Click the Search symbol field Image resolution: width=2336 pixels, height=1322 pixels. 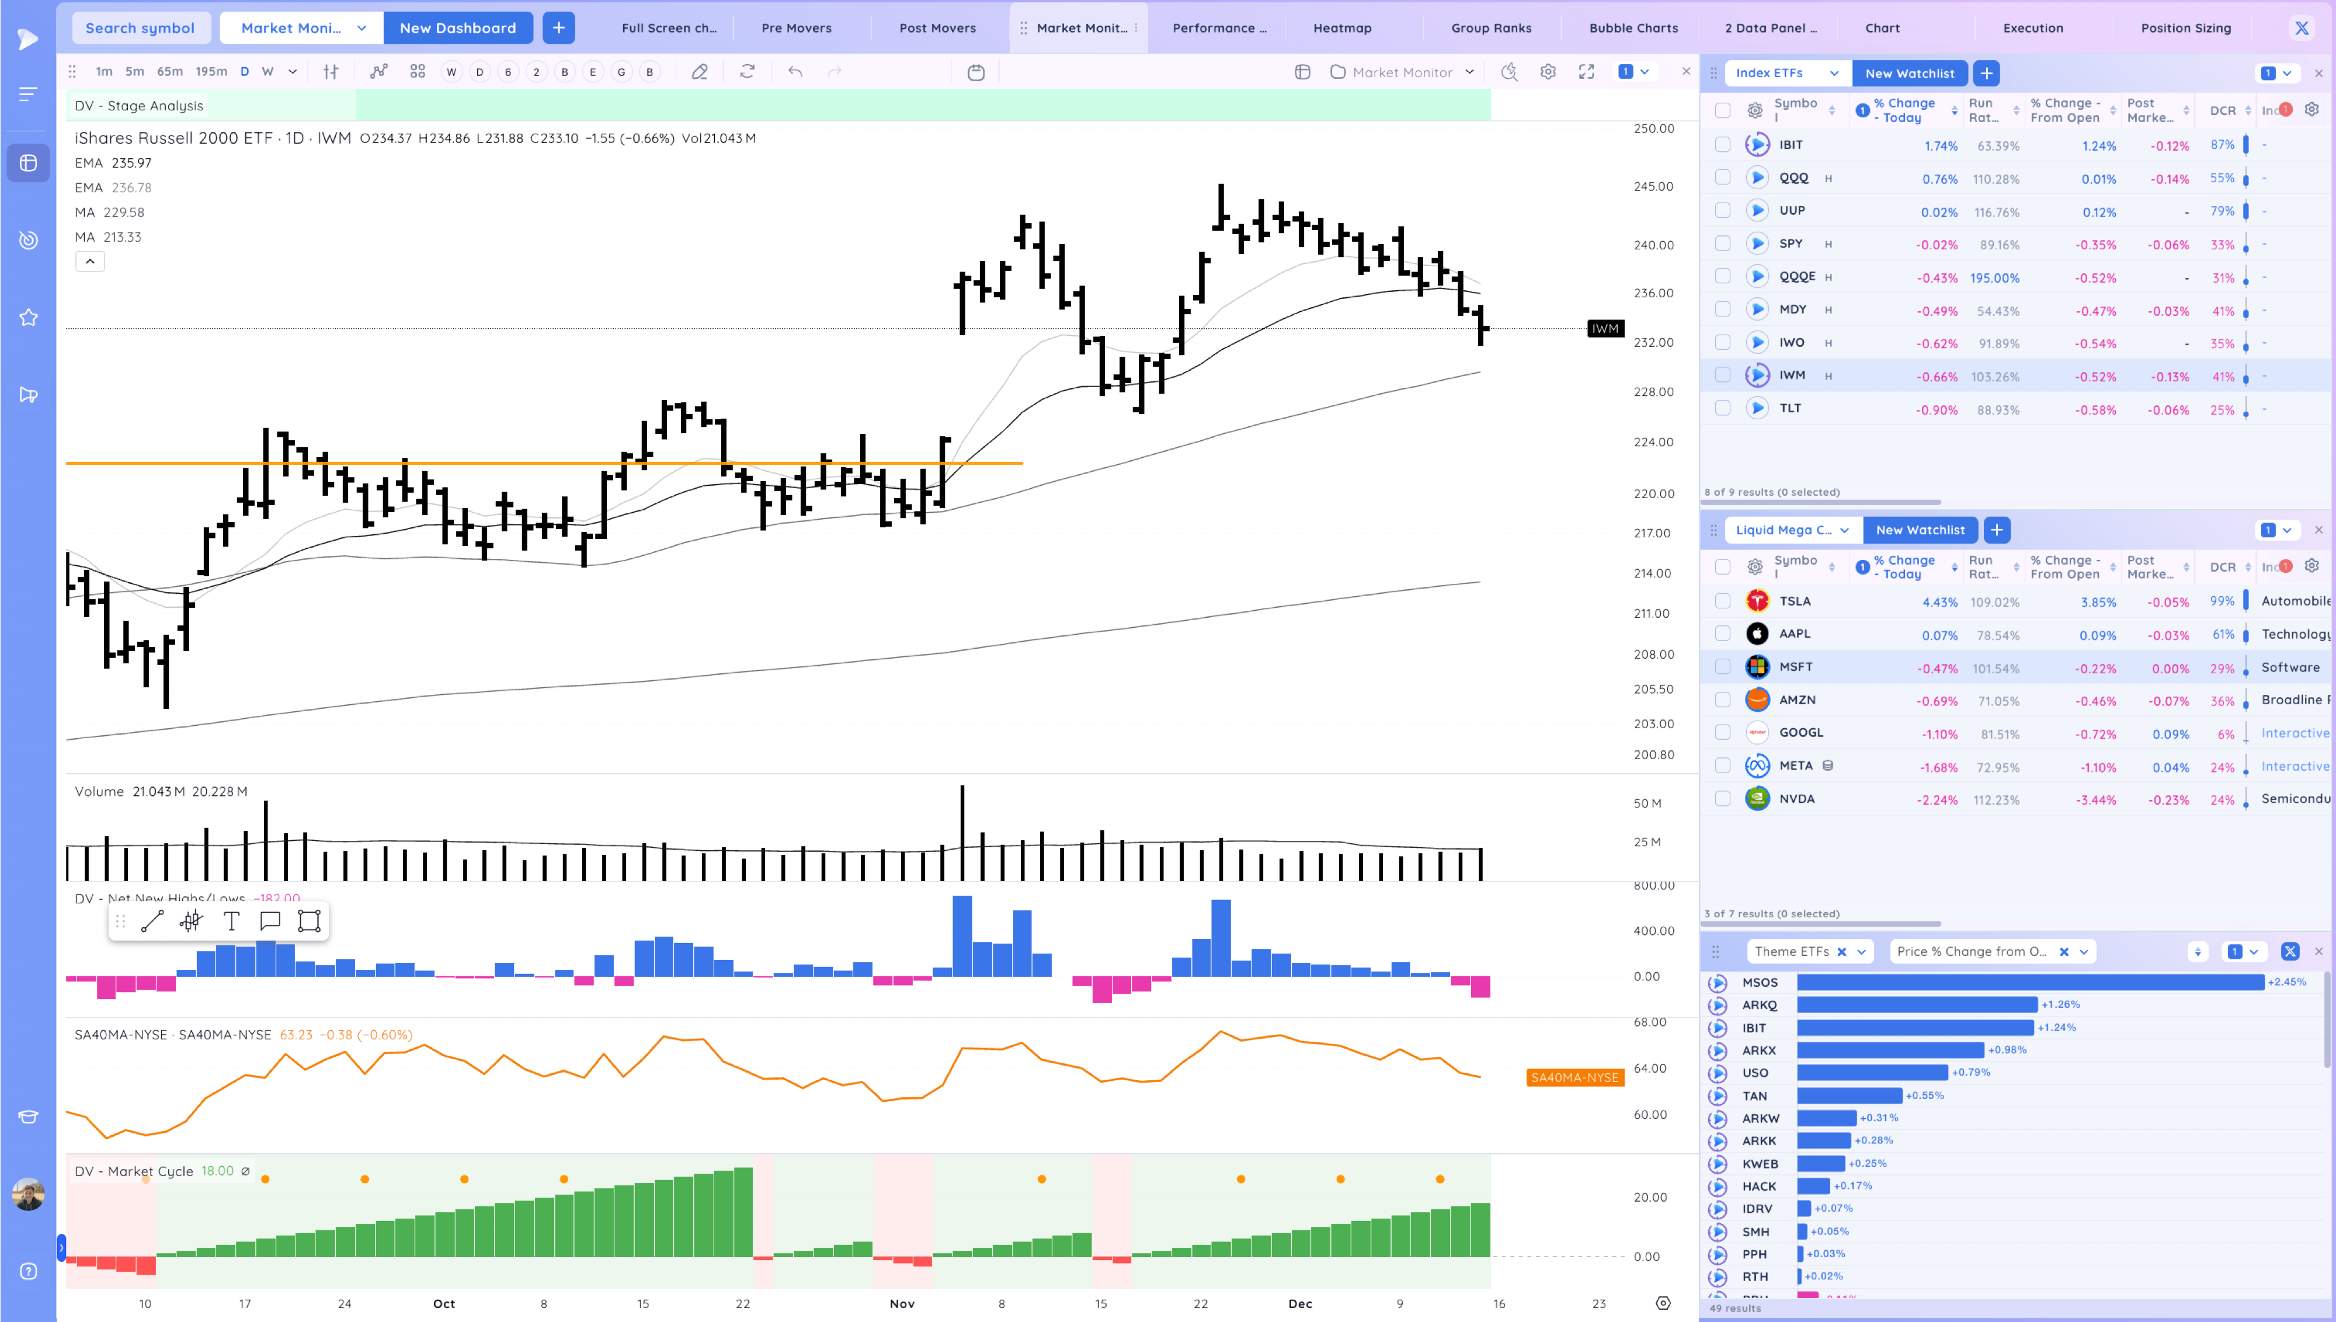point(140,27)
